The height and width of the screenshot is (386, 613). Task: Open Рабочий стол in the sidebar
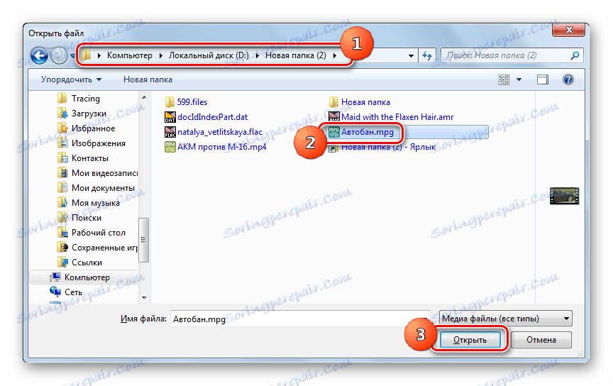(x=98, y=233)
